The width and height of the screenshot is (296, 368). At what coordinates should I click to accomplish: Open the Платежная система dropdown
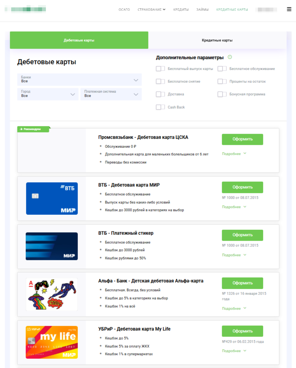pos(111,94)
